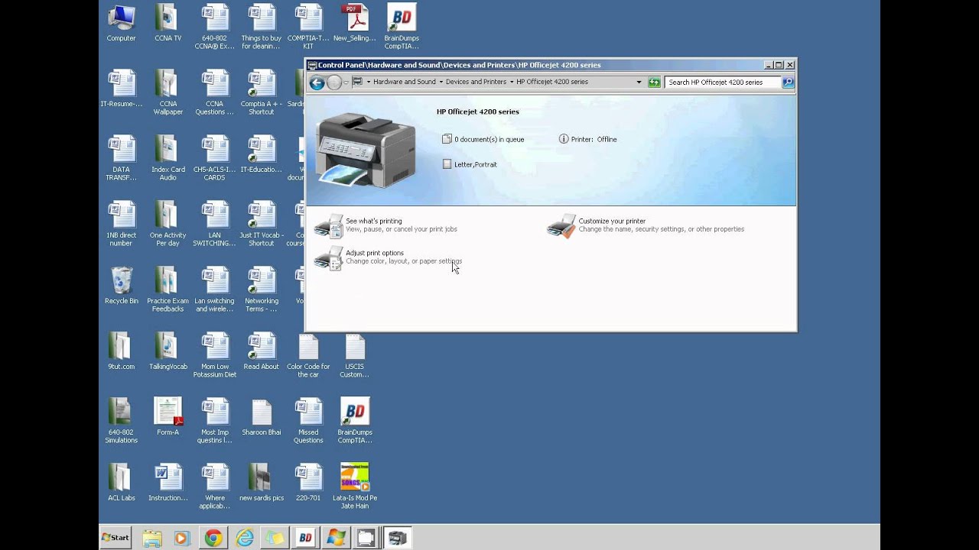Select the CCNA Wallpaper folder
Viewport: 979px width, 550px height.
click(x=168, y=92)
